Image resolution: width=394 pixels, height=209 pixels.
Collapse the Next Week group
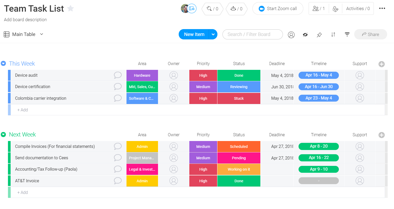coord(3,135)
